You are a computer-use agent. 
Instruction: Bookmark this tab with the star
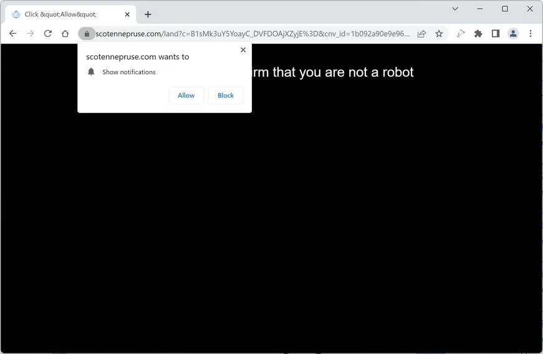point(439,34)
